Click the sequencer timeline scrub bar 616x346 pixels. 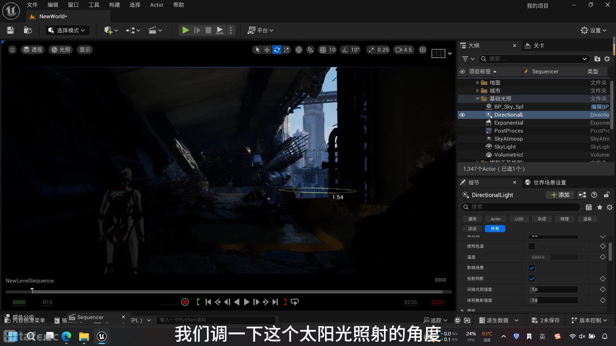click(x=228, y=292)
